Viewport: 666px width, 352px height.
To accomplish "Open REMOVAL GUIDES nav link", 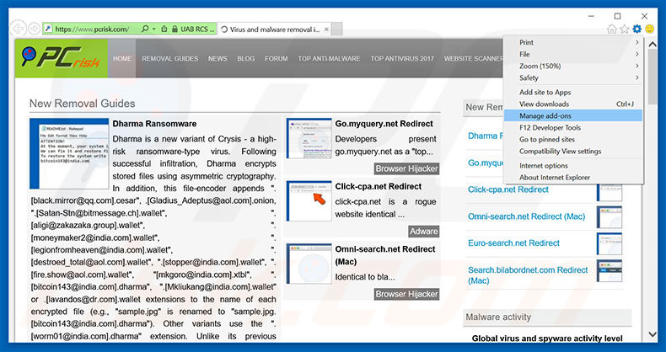I will coord(170,58).
